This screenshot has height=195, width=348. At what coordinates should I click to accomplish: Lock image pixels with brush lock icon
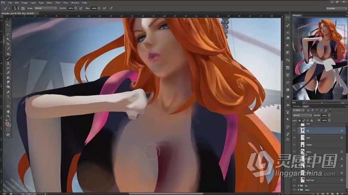click(x=304, y=120)
